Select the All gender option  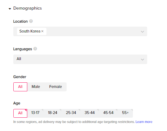20,87
